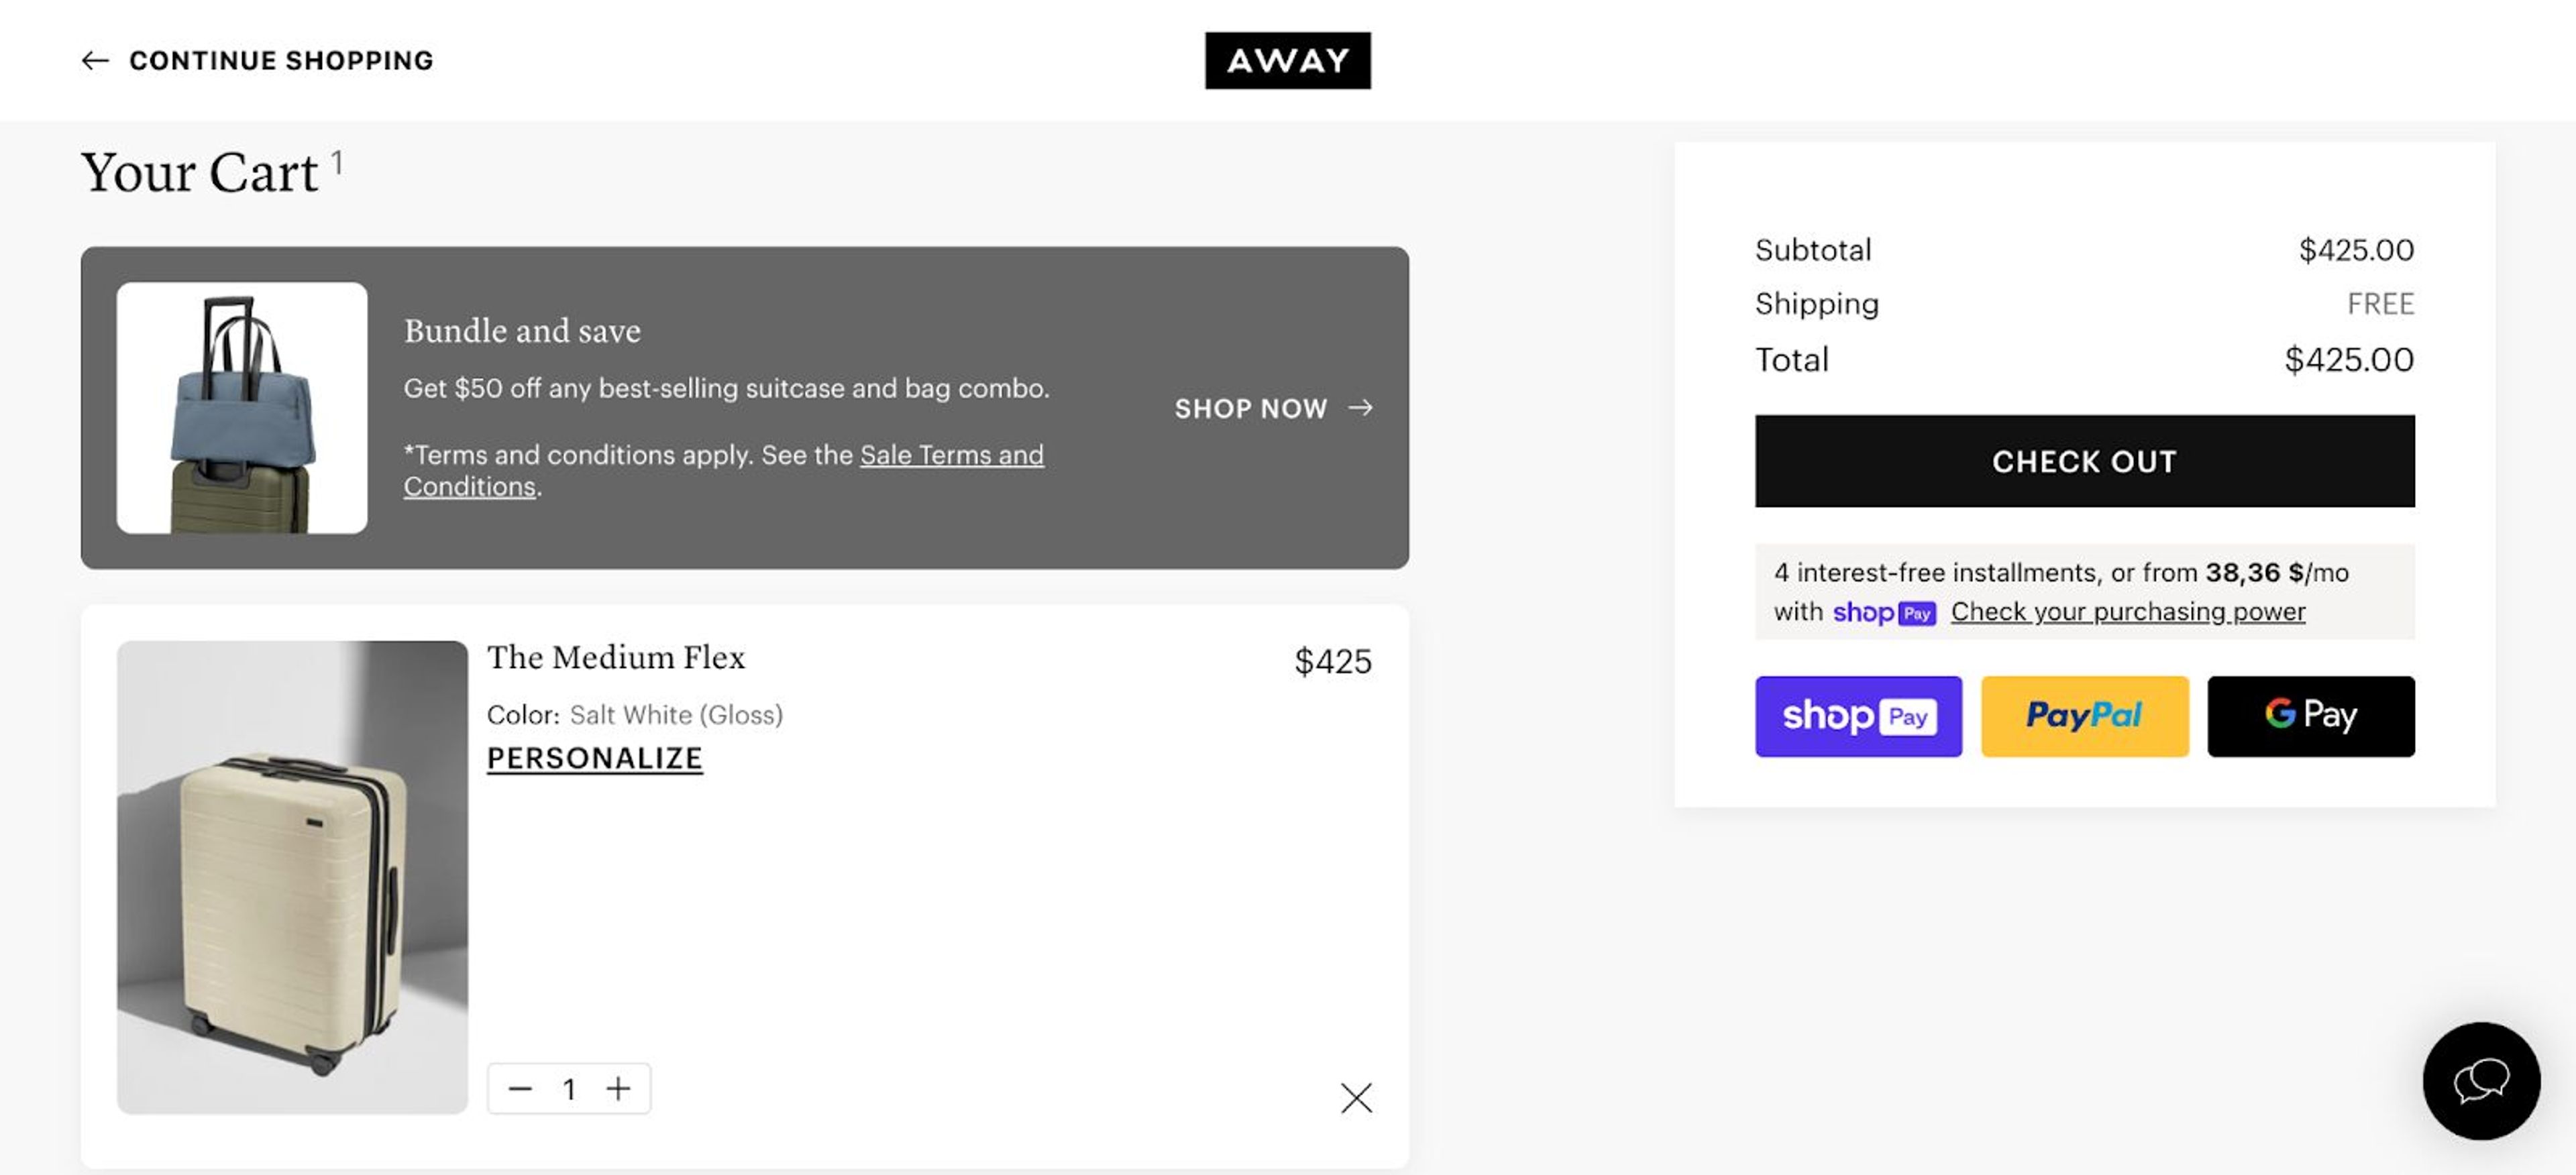
Task: Pay with the Shop Pay button
Action: click(x=1858, y=716)
